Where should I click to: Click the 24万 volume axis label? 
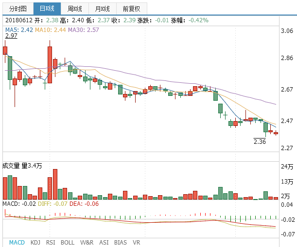coord(287,167)
